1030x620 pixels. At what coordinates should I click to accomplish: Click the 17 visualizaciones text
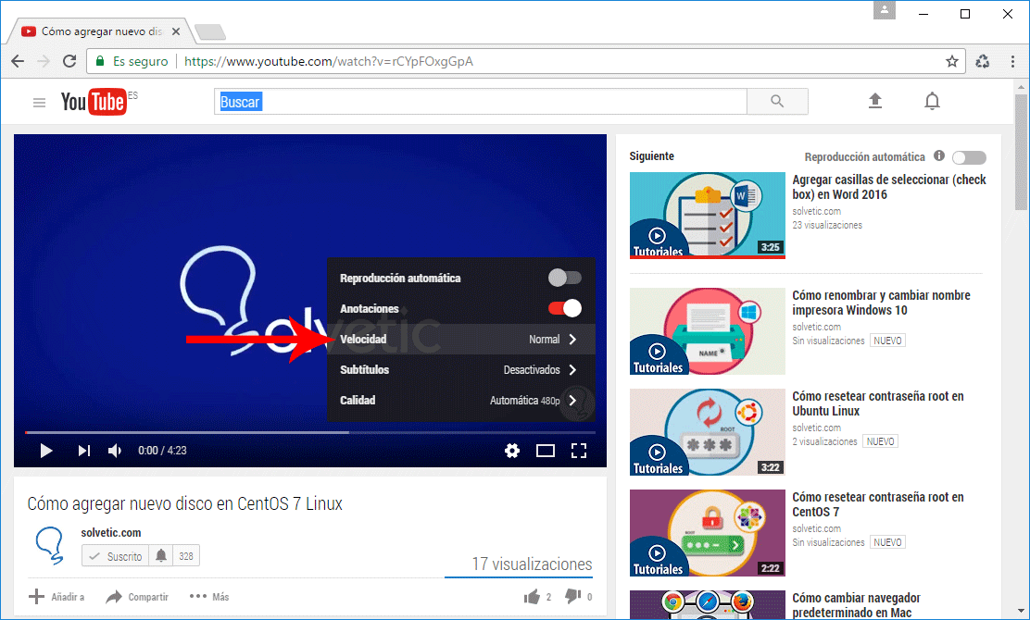(x=532, y=564)
